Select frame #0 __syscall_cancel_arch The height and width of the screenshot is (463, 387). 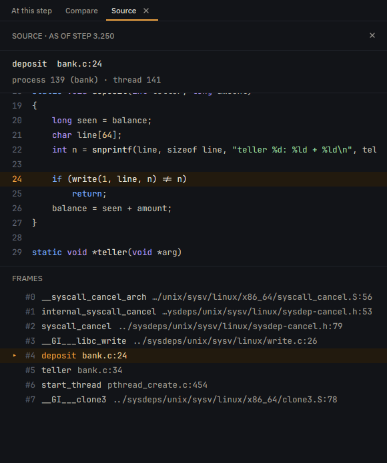(193, 296)
